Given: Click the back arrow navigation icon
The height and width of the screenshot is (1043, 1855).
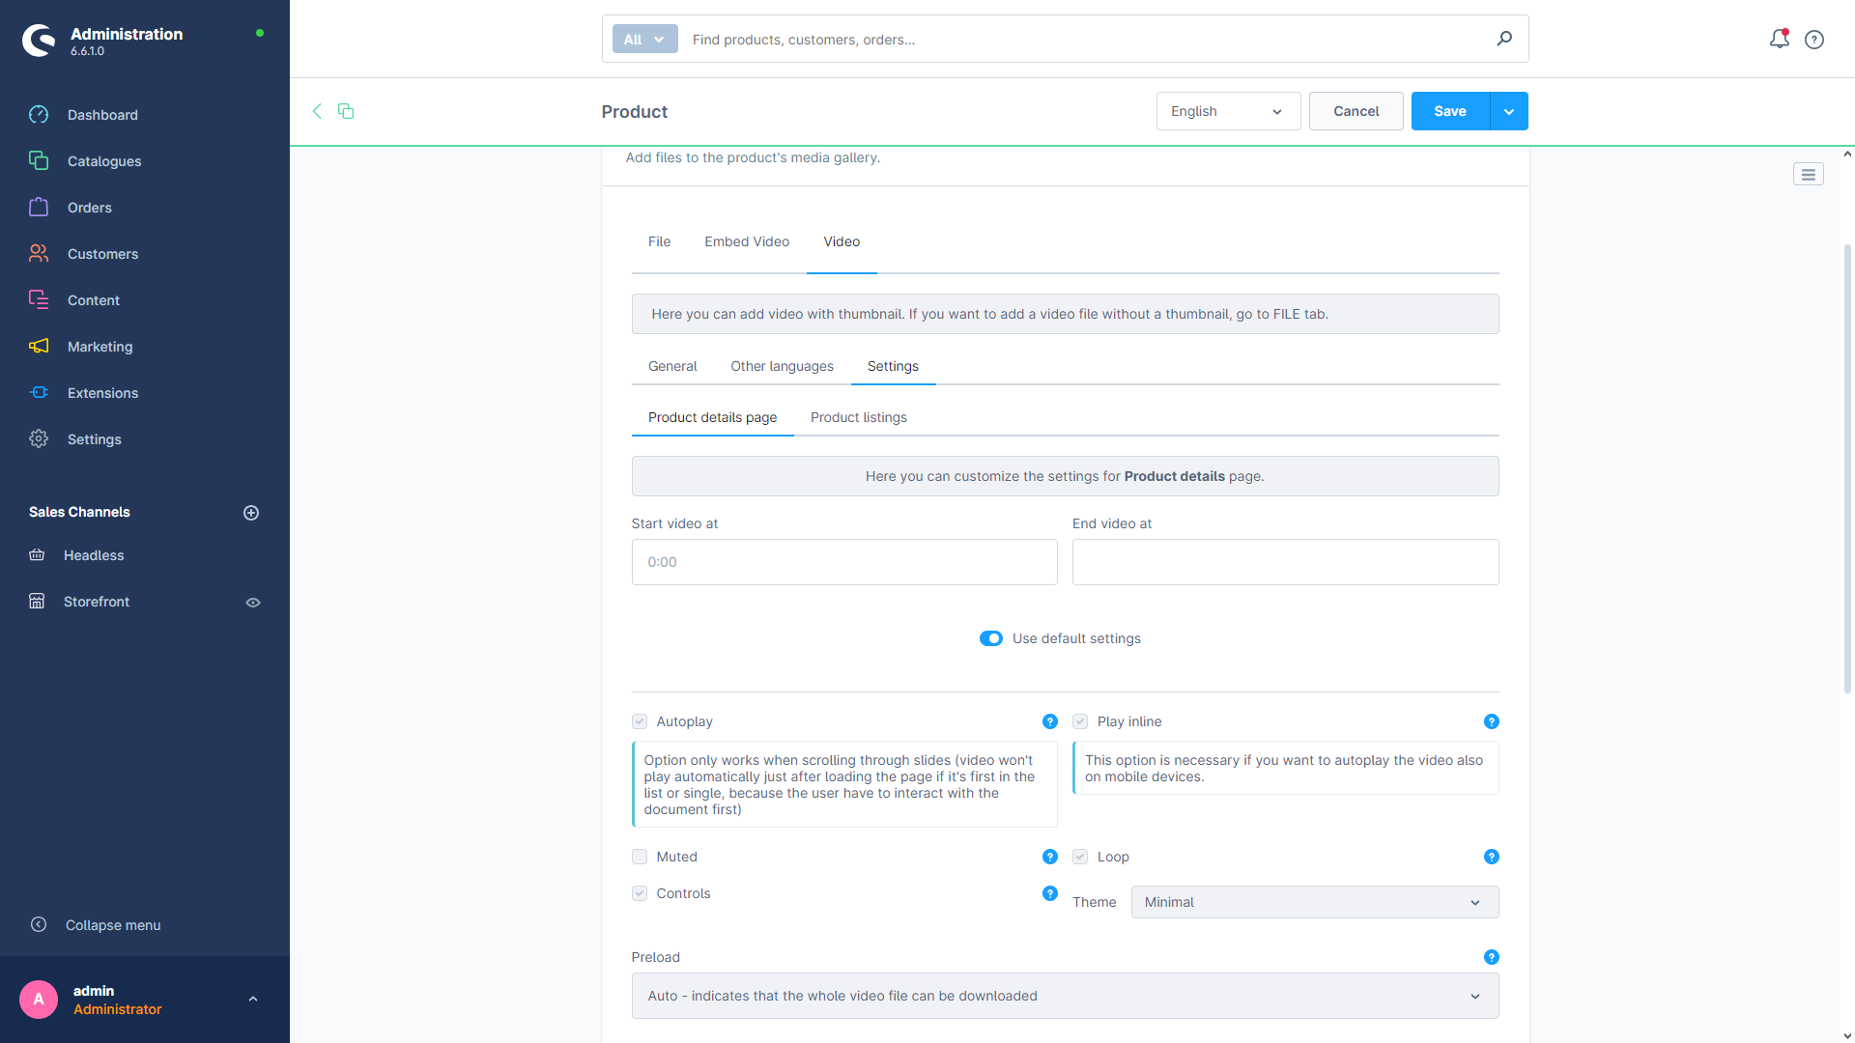Looking at the screenshot, I should tap(317, 111).
